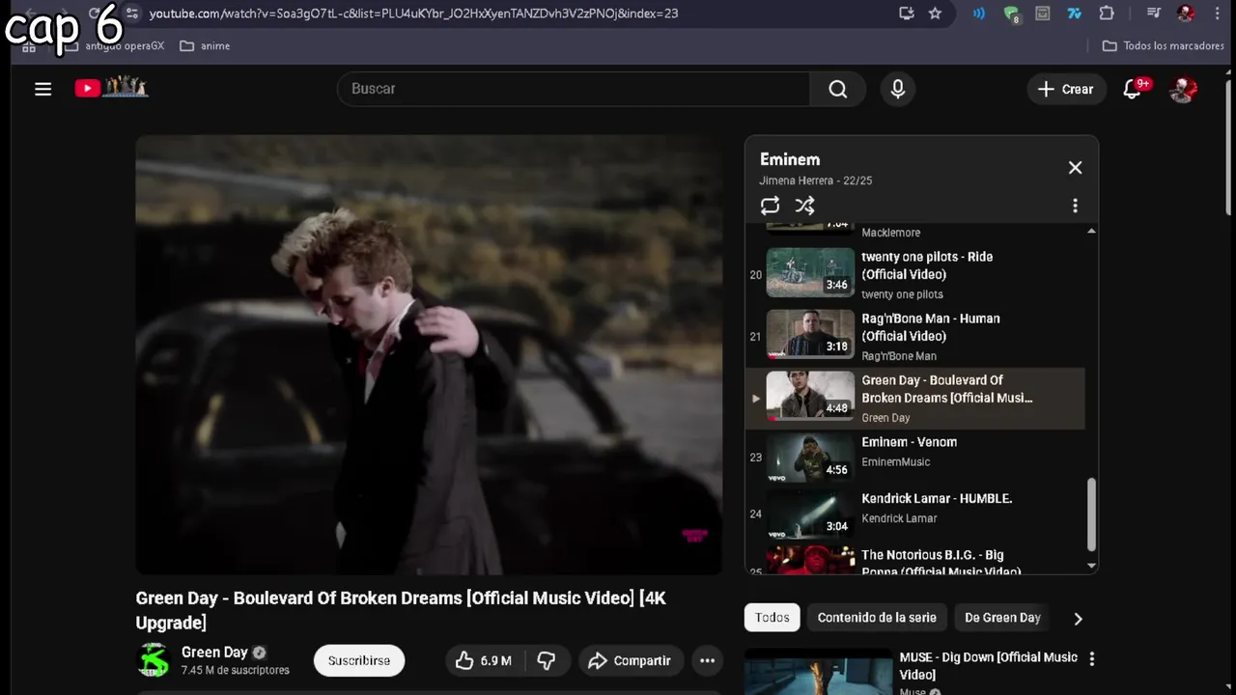Click twenty one pilots channel name in playlist
The image size is (1236, 695).
(x=902, y=294)
